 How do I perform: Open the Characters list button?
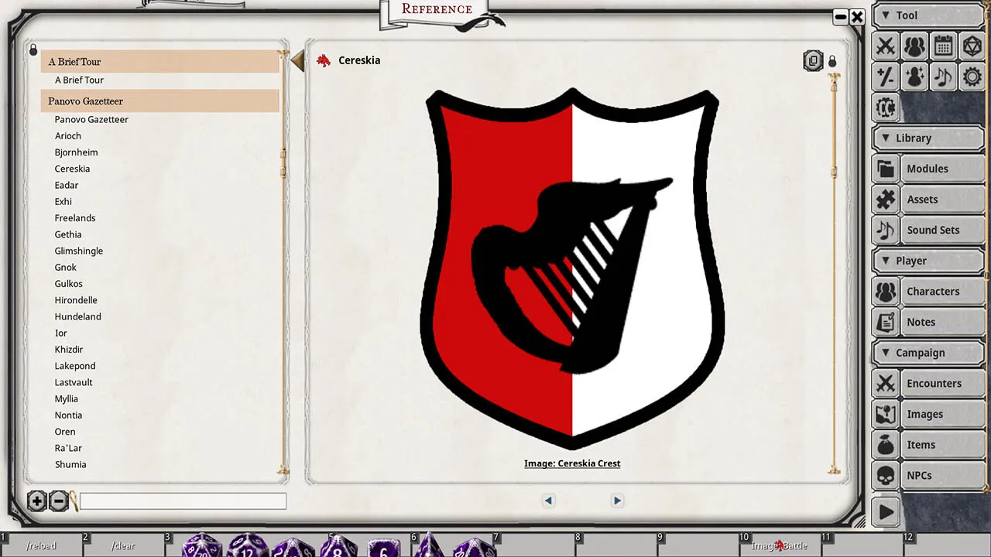pos(942,292)
